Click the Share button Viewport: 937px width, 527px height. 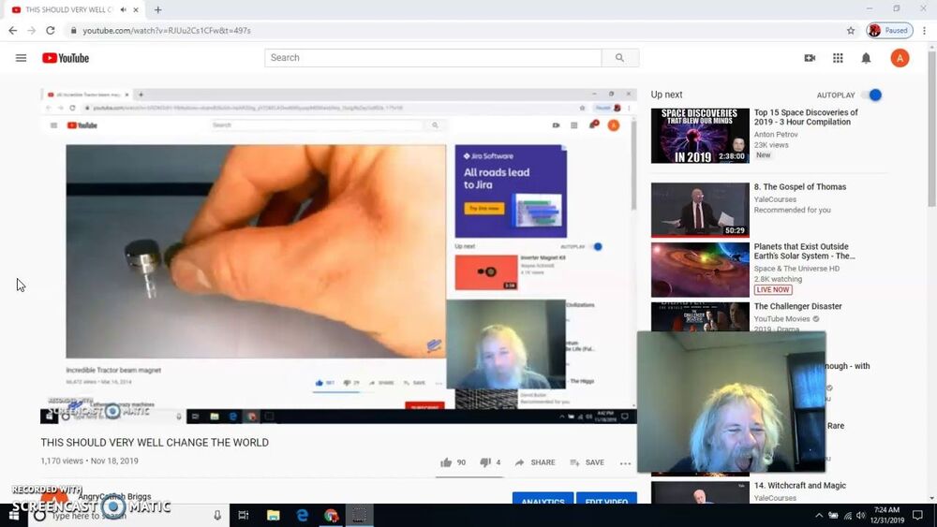tap(535, 462)
